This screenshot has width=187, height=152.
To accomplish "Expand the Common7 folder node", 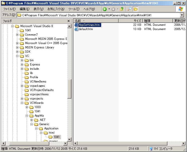I will pyautogui.click(x=17, y=35).
